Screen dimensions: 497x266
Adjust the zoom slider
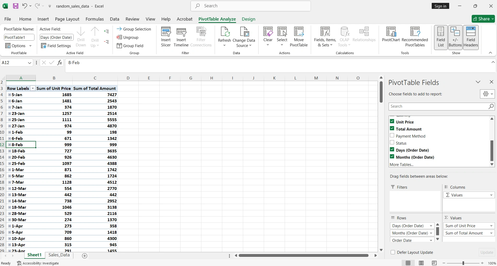click(x=463, y=263)
